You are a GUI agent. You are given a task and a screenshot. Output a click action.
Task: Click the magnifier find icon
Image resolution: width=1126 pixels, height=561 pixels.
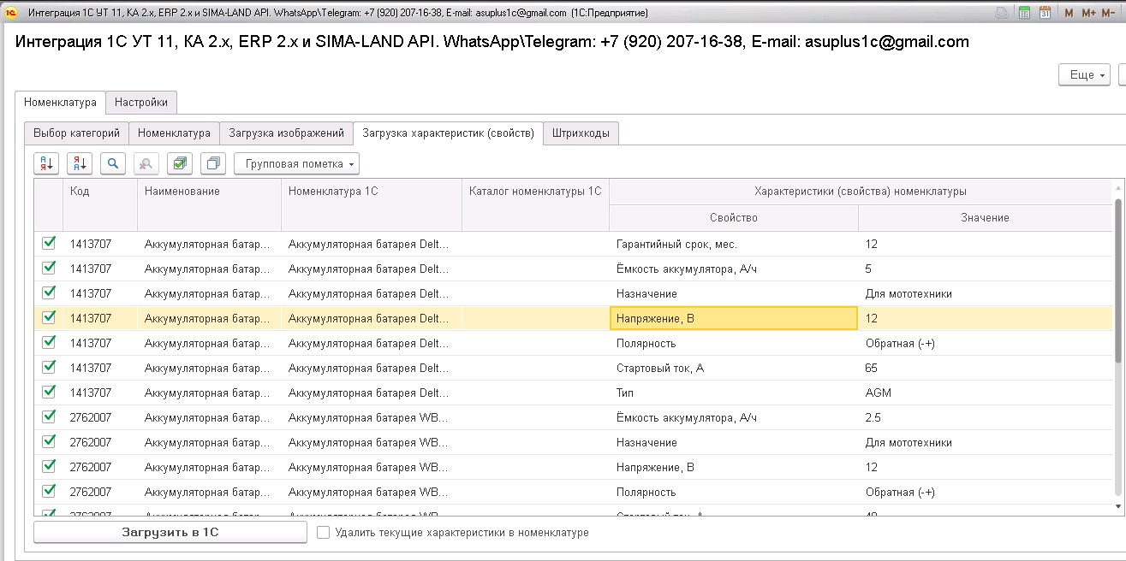(x=113, y=163)
